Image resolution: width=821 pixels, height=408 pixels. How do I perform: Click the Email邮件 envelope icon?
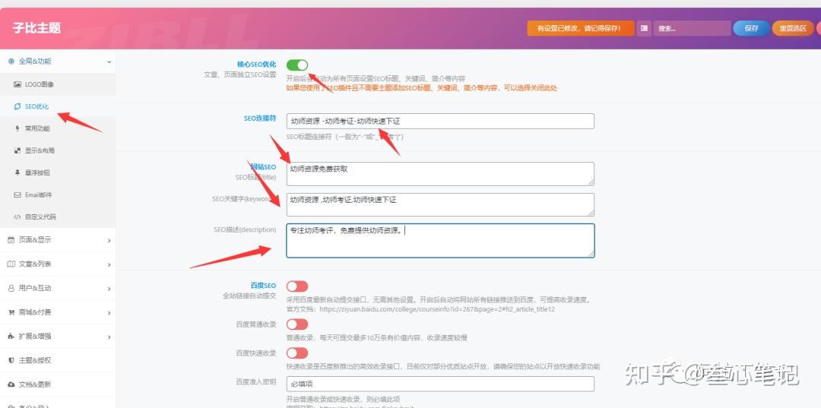[17, 195]
